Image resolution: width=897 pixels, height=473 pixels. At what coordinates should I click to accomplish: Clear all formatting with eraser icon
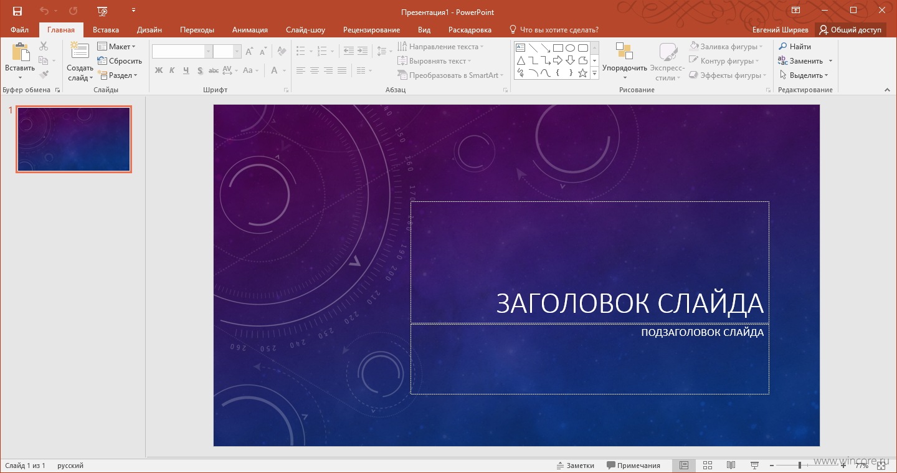click(281, 52)
